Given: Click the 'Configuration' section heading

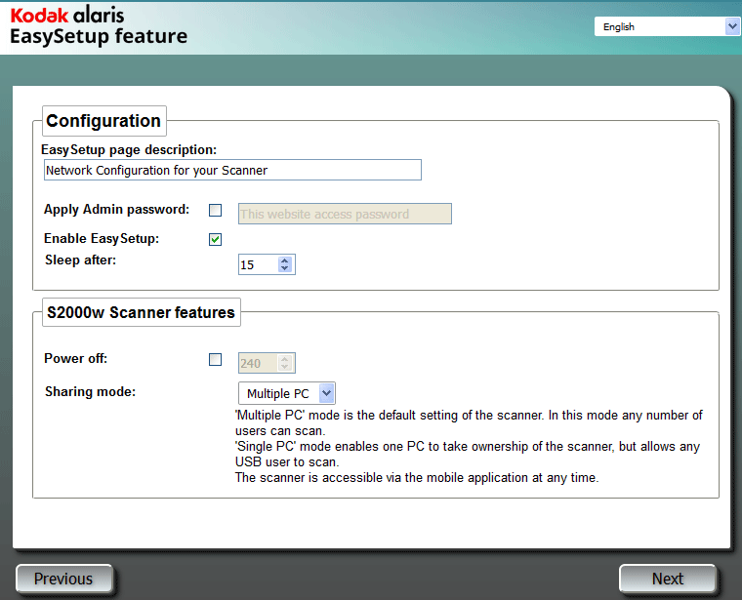Looking at the screenshot, I should 103,121.
